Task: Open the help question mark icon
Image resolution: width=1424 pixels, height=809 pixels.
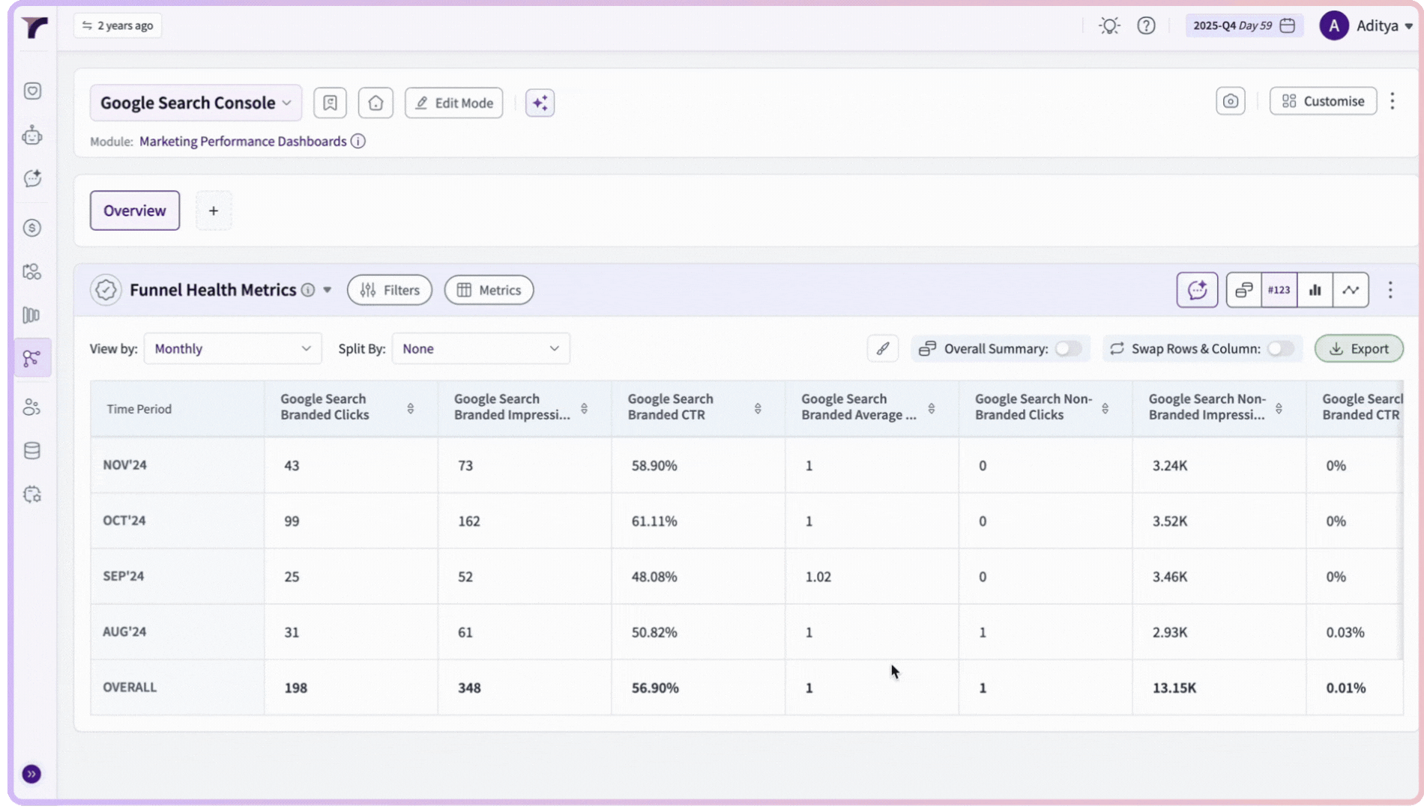Action: [1146, 25]
